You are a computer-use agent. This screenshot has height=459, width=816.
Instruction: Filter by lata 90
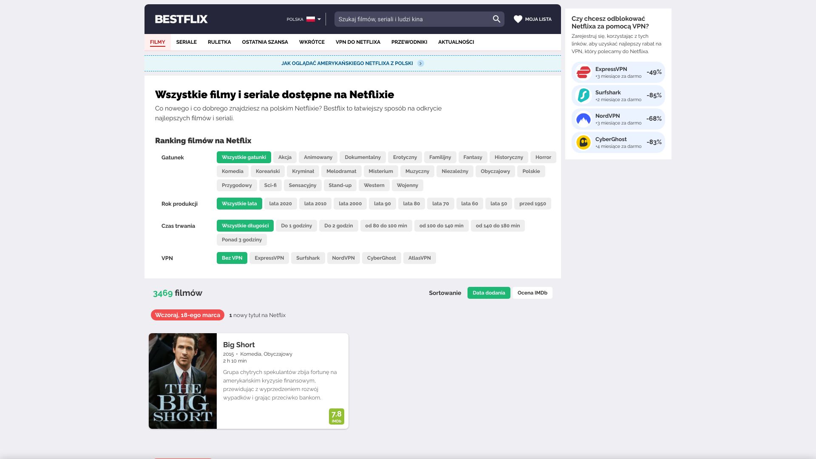coord(382,204)
